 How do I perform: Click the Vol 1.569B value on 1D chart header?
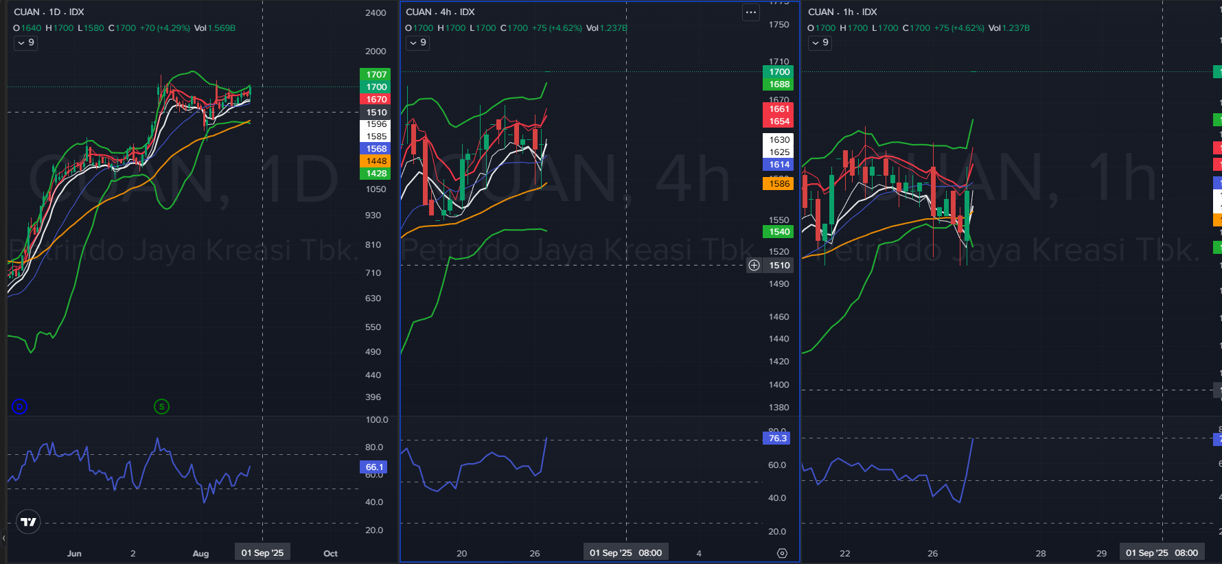tap(215, 28)
